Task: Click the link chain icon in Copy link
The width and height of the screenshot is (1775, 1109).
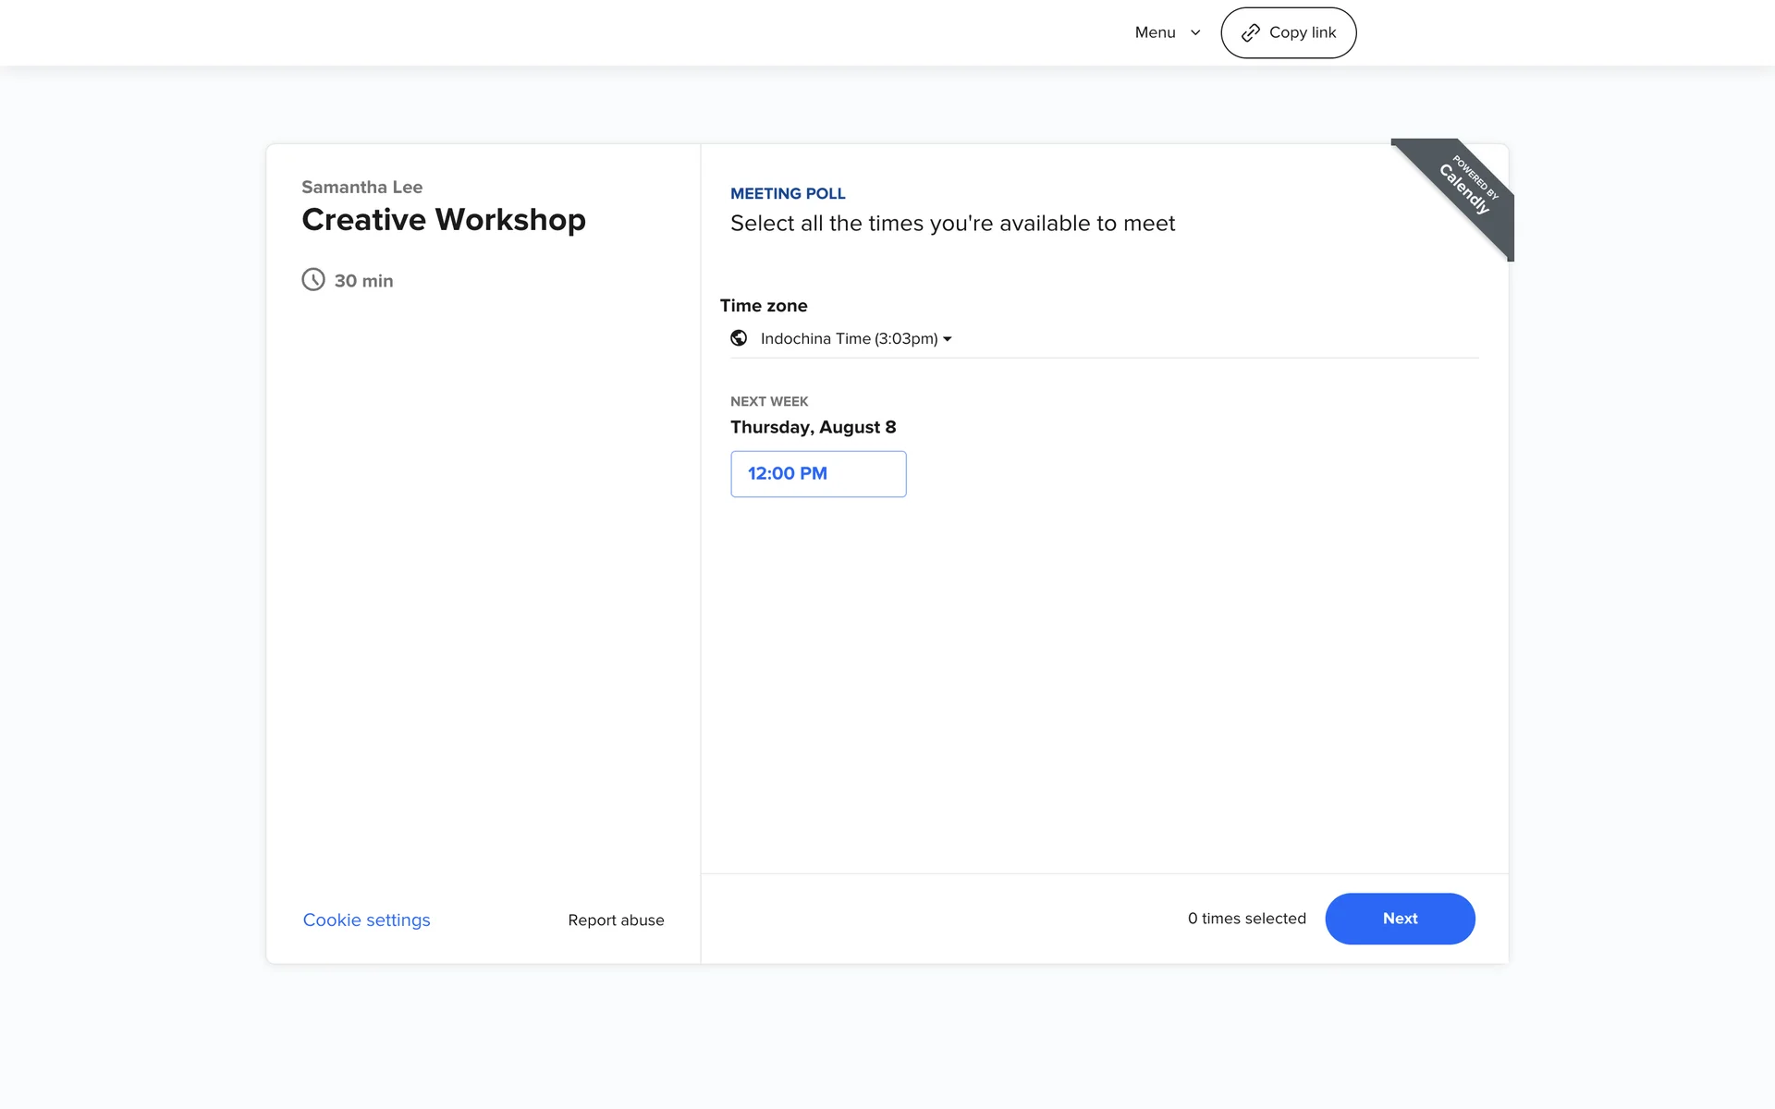Action: click(x=1250, y=33)
